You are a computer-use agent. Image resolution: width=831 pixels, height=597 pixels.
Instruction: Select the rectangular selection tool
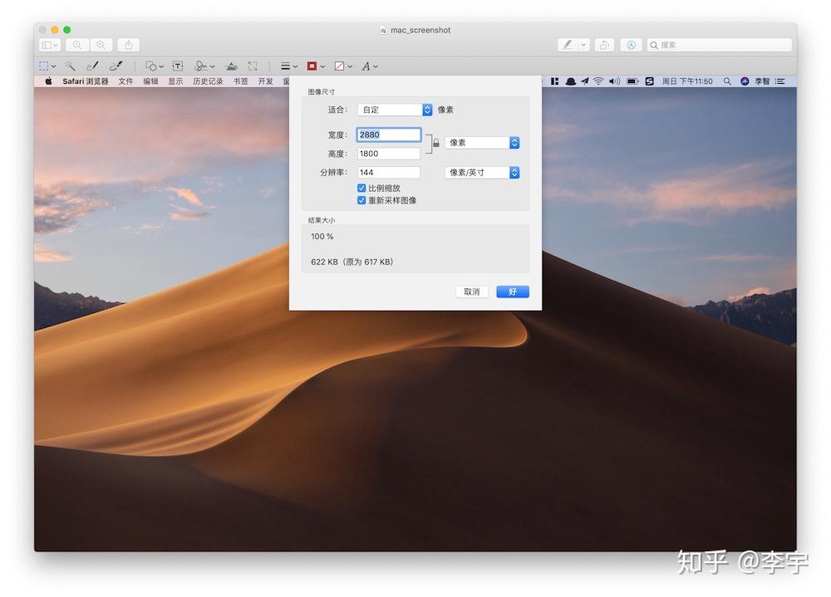click(43, 66)
